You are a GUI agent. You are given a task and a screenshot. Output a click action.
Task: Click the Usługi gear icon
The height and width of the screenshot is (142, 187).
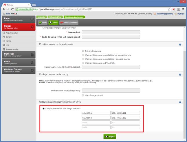[x=32, y=27]
